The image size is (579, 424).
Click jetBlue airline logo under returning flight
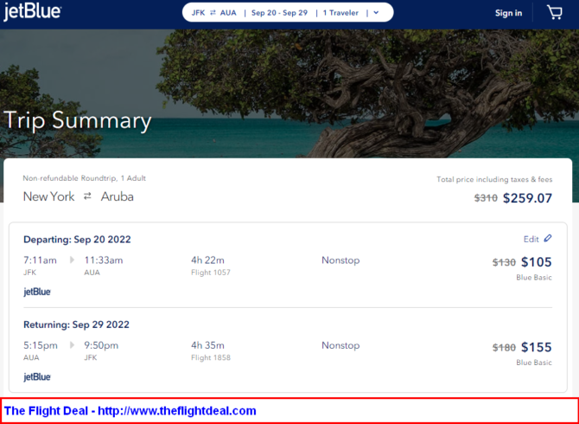point(37,377)
